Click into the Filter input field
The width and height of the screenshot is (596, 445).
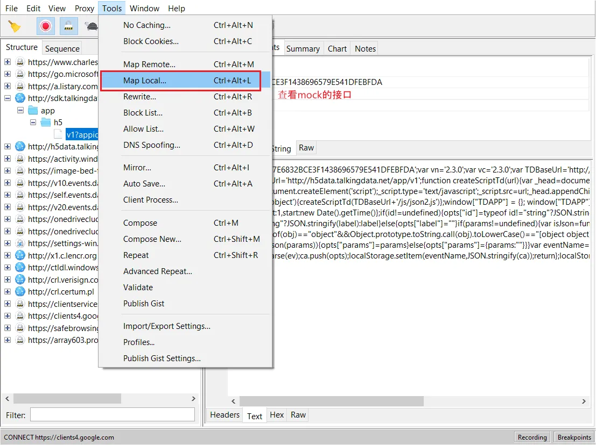coord(113,415)
